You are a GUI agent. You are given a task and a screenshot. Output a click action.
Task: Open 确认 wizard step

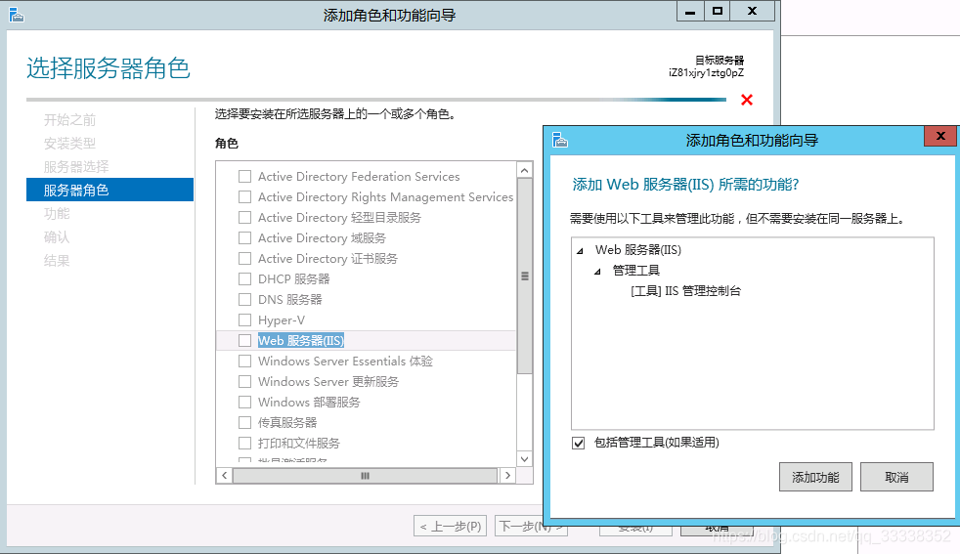click(57, 236)
